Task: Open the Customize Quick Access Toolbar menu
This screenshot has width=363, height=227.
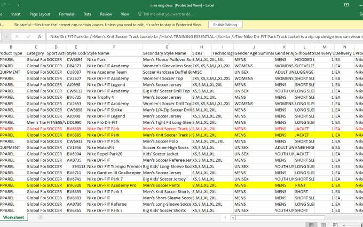Action: click(x=18, y=5)
